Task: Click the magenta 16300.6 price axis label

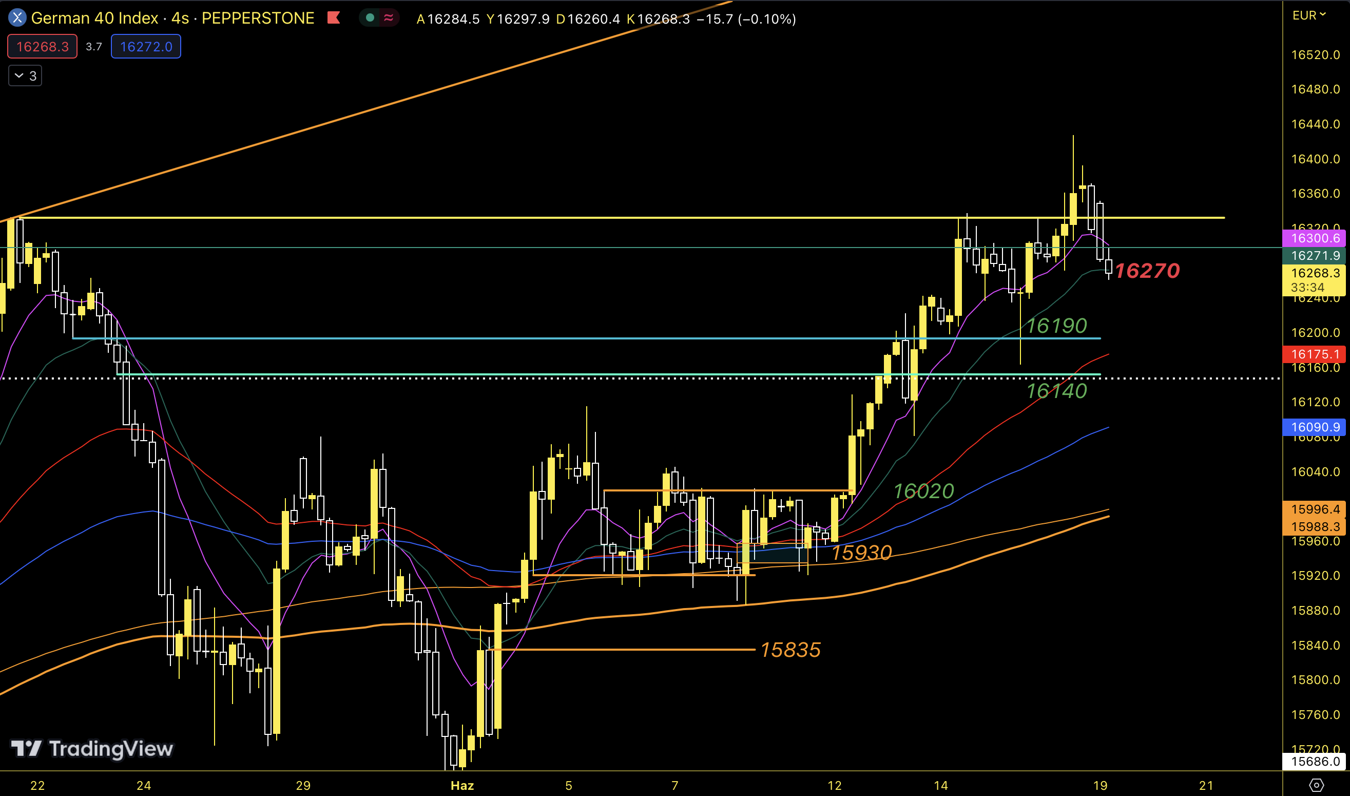Action: pos(1315,238)
